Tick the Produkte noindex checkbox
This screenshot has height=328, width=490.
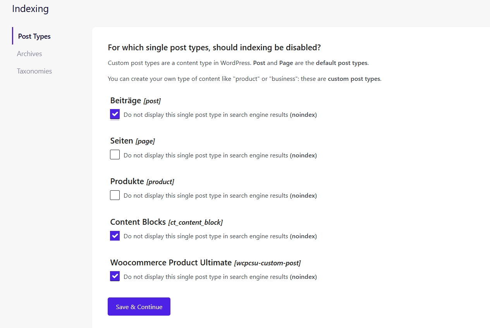coord(115,195)
